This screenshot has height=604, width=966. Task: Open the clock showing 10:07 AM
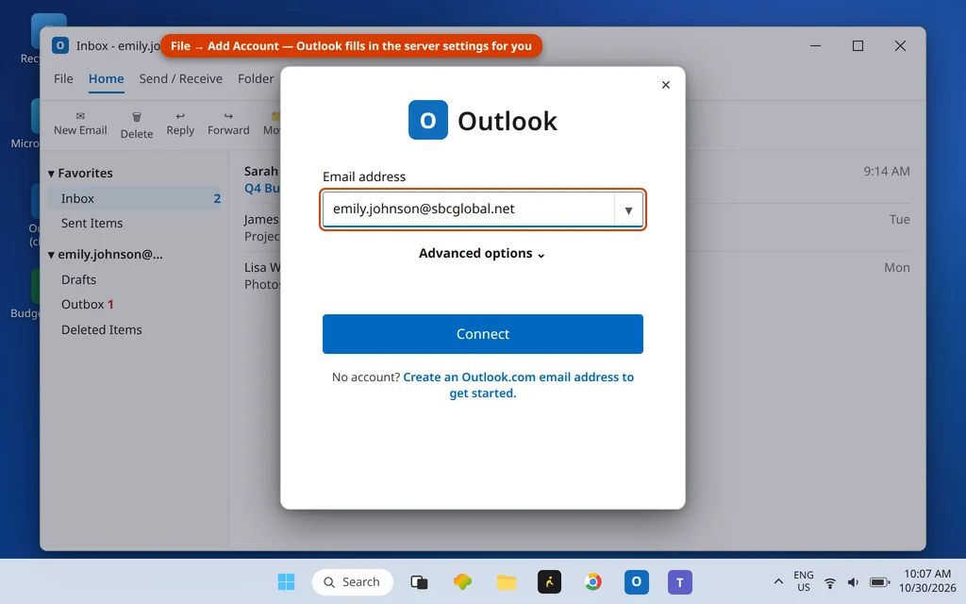click(927, 581)
